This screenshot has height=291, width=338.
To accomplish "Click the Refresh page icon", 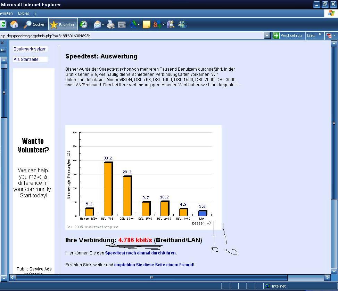I will [x=3, y=24].
